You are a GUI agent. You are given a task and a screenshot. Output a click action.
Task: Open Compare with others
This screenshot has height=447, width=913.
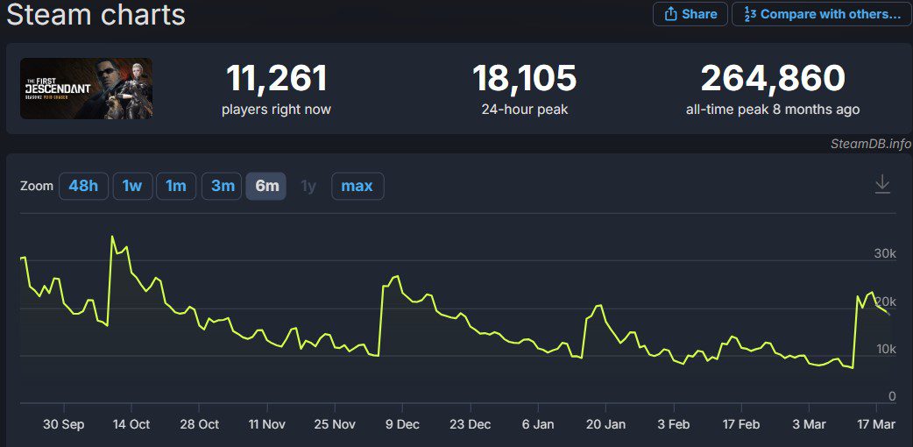click(821, 14)
